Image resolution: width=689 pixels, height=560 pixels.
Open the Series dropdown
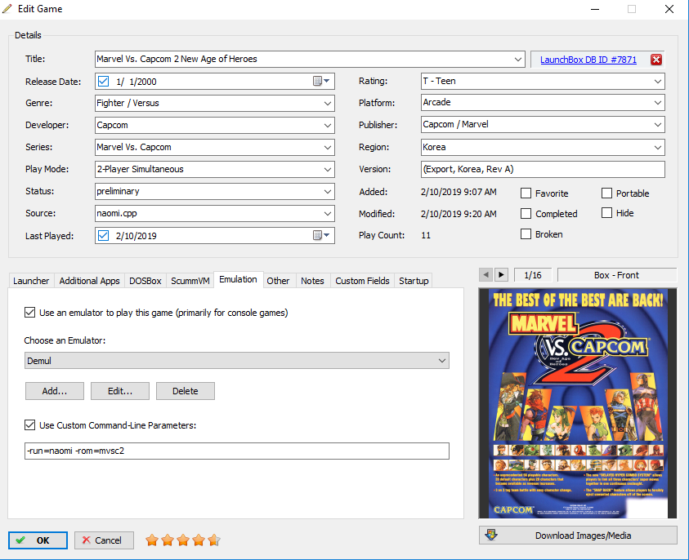coord(328,147)
